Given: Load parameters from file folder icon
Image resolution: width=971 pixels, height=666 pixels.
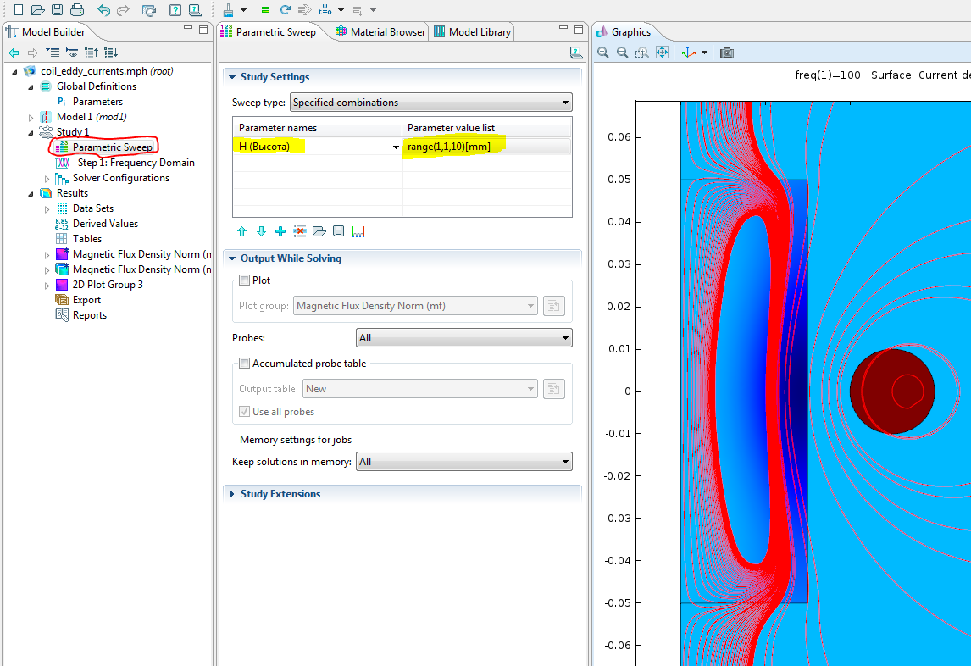Looking at the screenshot, I should point(319,231).
